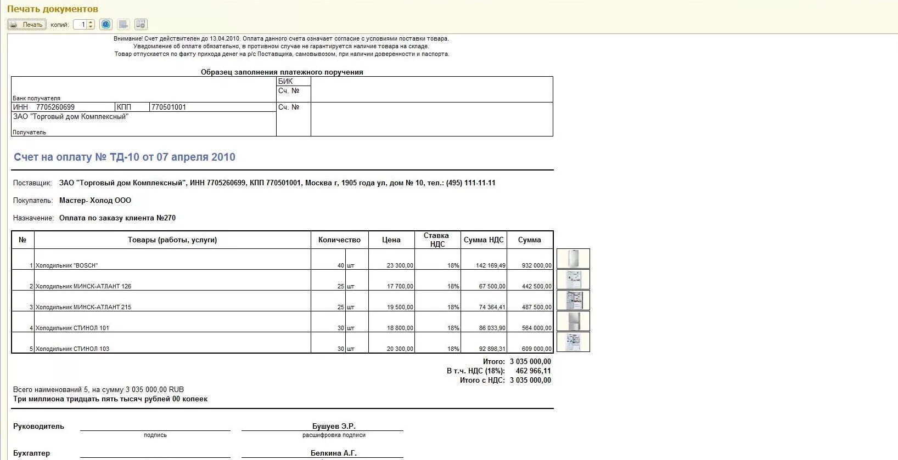
Task: Send document by email @ icon
Action: click(106, 25)
